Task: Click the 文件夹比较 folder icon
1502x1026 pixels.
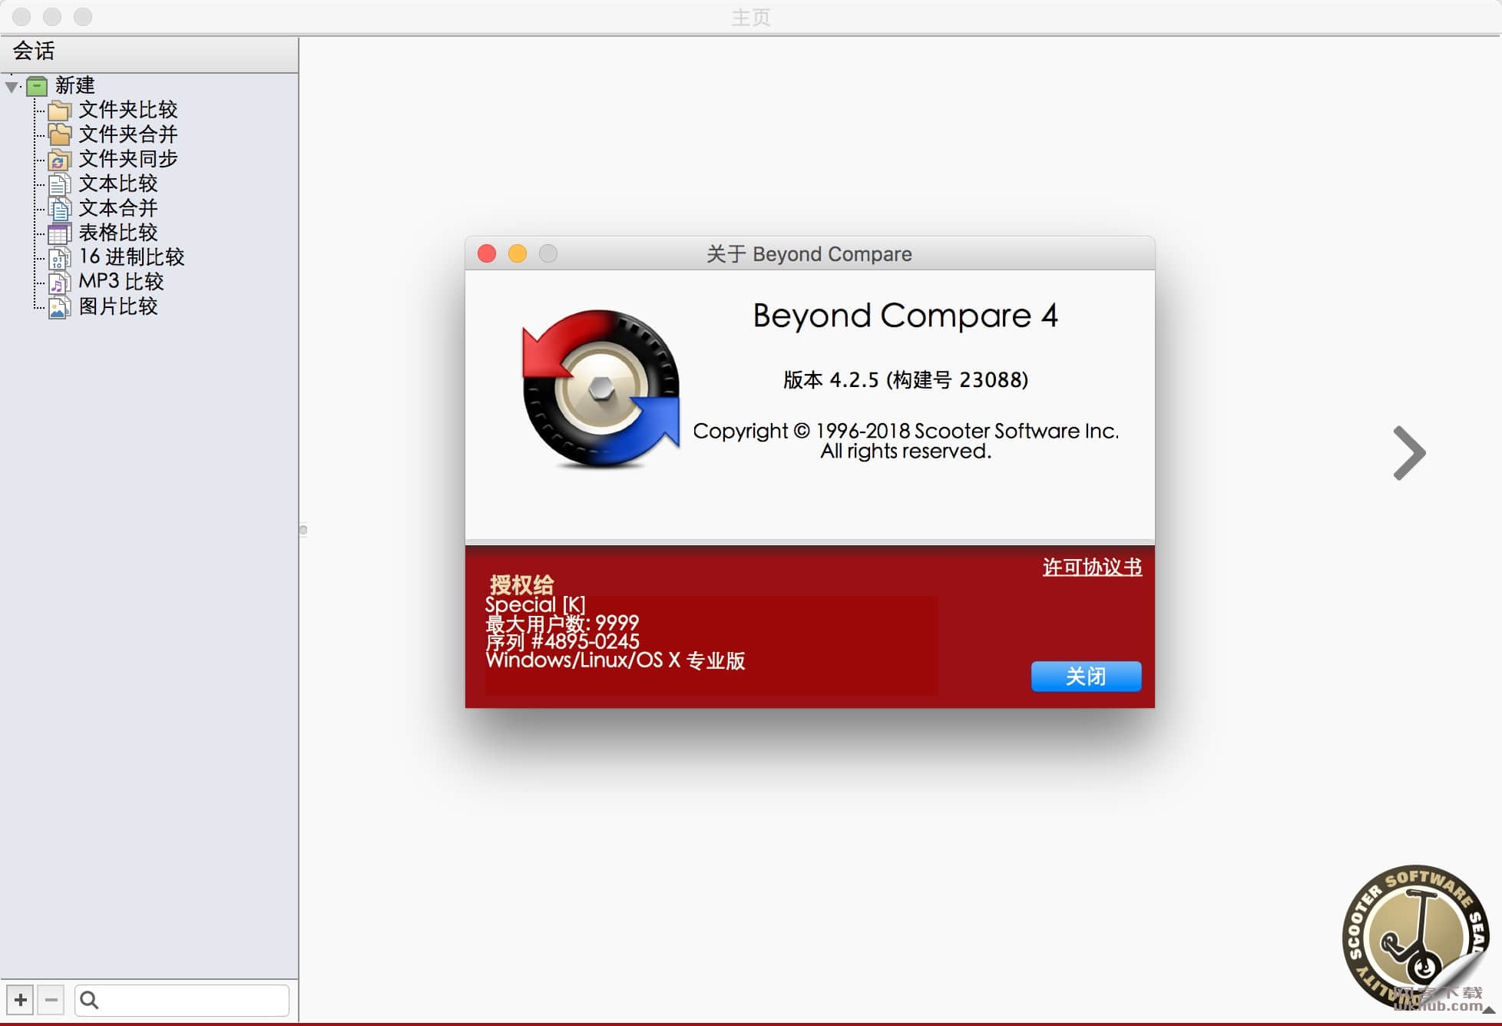Action: [60, 111]
